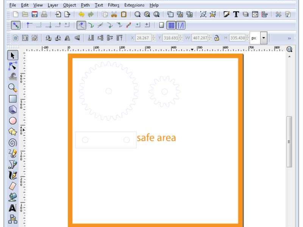Create a clone of selection
Image resolution: width=303 pixels, height=227 pixels.
tap(180, 14)
